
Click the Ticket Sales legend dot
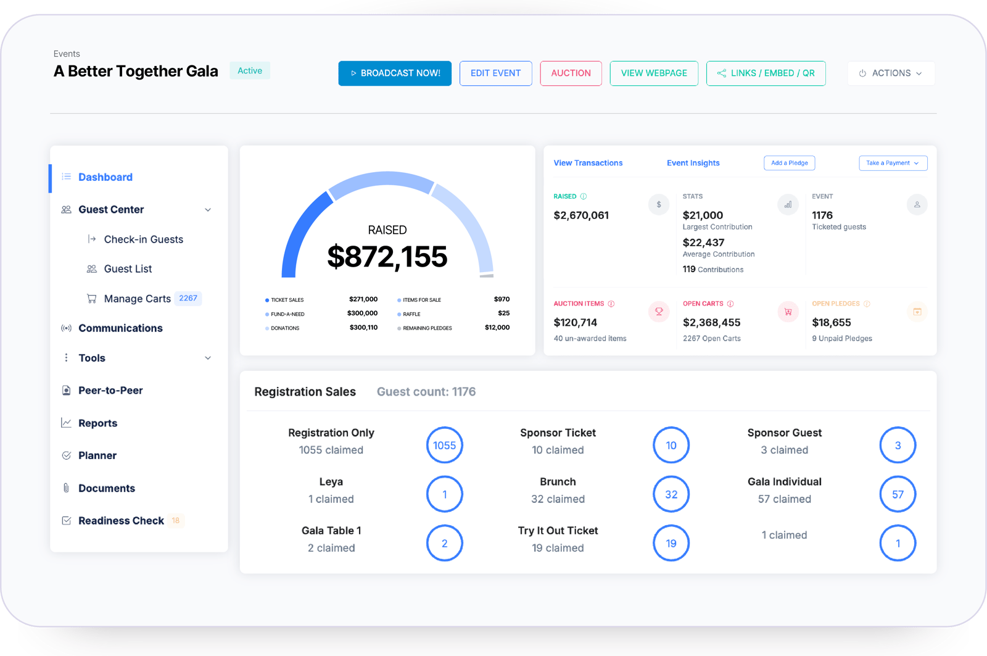(x=267, y=301)
